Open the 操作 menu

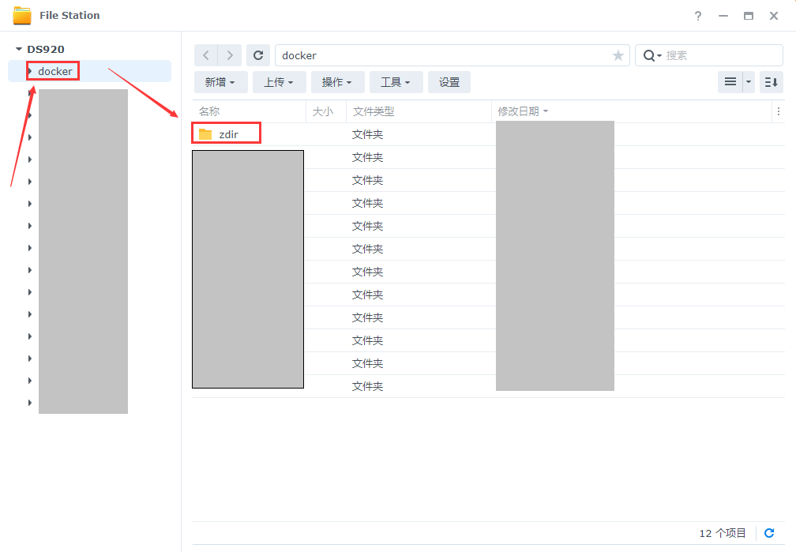click(x=337, y=82)
